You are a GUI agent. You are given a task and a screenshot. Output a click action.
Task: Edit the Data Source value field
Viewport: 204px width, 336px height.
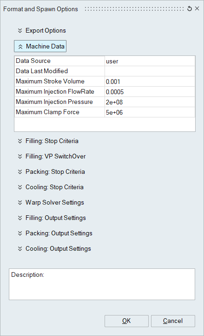(x=150, y=61)
